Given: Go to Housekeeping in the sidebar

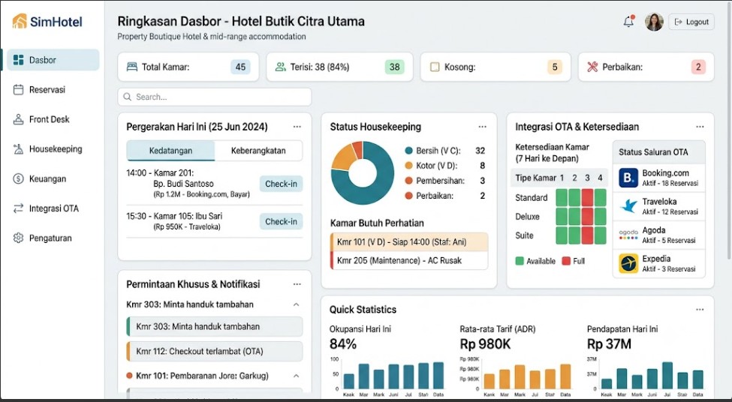Looking at the screenshot, I should 53,149.
